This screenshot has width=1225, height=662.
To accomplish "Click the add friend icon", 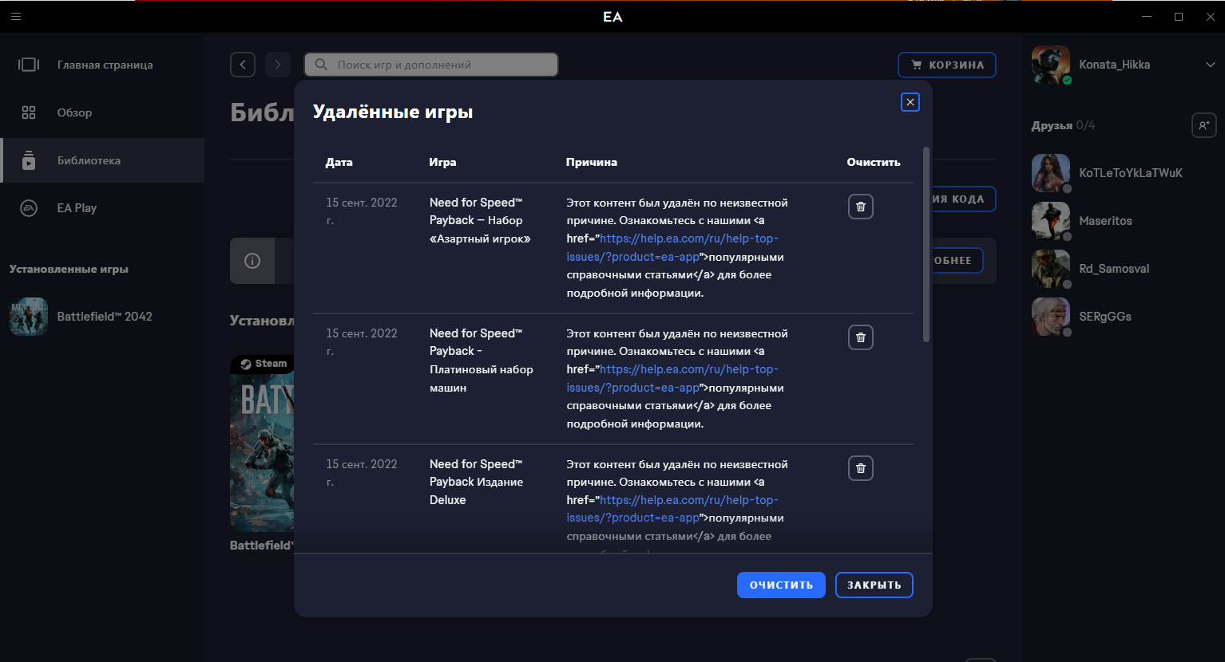I will point(1204,125).
